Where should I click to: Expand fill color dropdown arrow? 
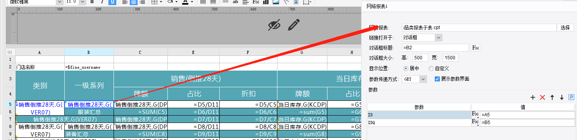tap(176, 2)
